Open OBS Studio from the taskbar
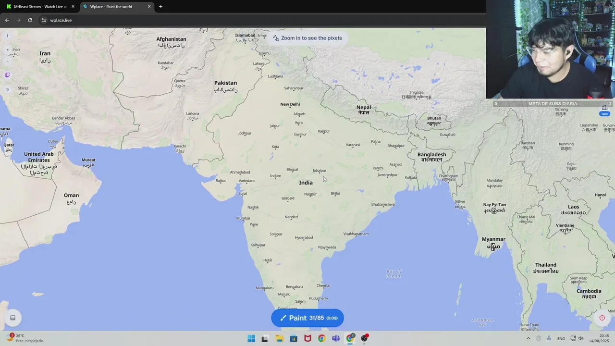 [365, 338]
